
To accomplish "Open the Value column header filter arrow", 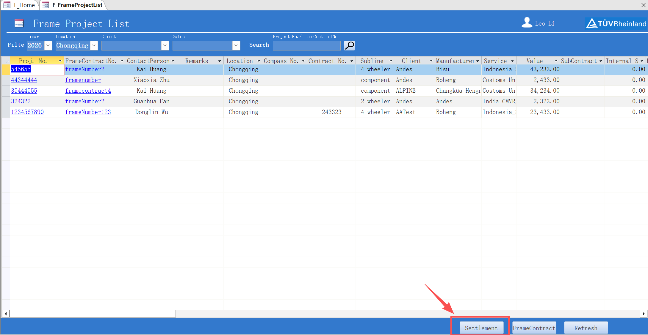I will [556, 61].
